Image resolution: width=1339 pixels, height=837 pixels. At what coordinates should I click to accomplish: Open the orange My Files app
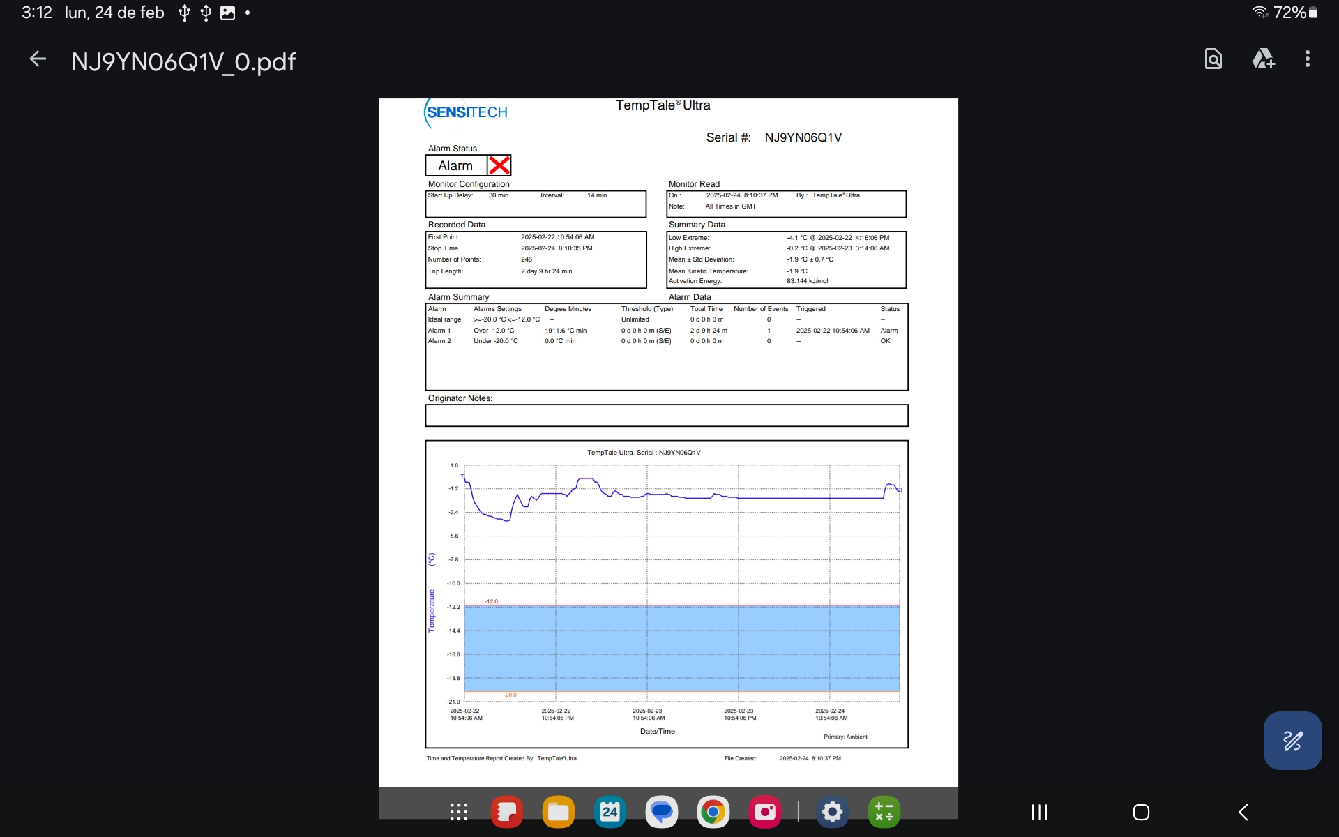559,812
